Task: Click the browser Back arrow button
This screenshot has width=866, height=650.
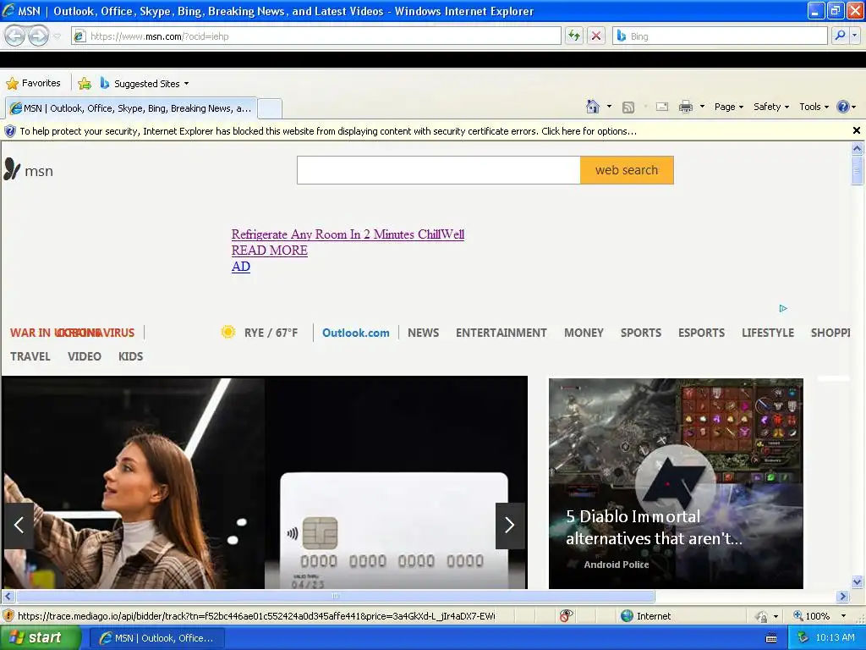Action: pyautogui.click(x=15, y=36)
